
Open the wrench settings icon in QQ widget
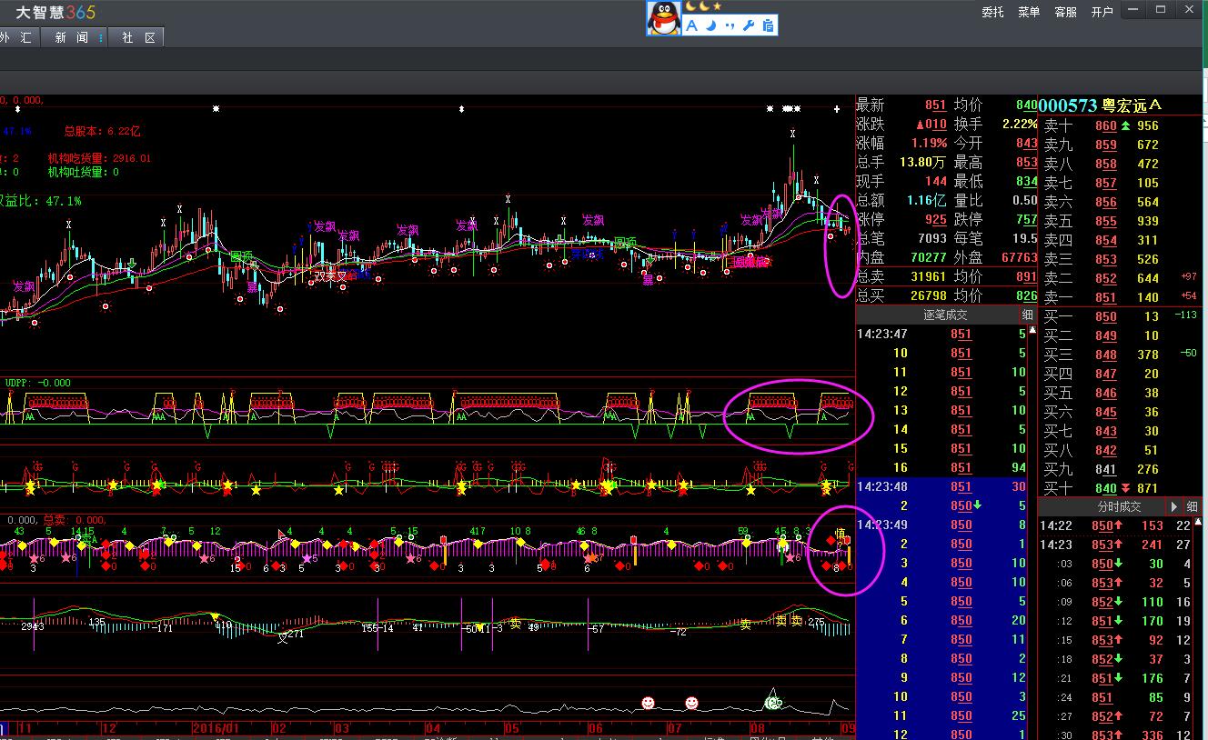click(750, 25)
